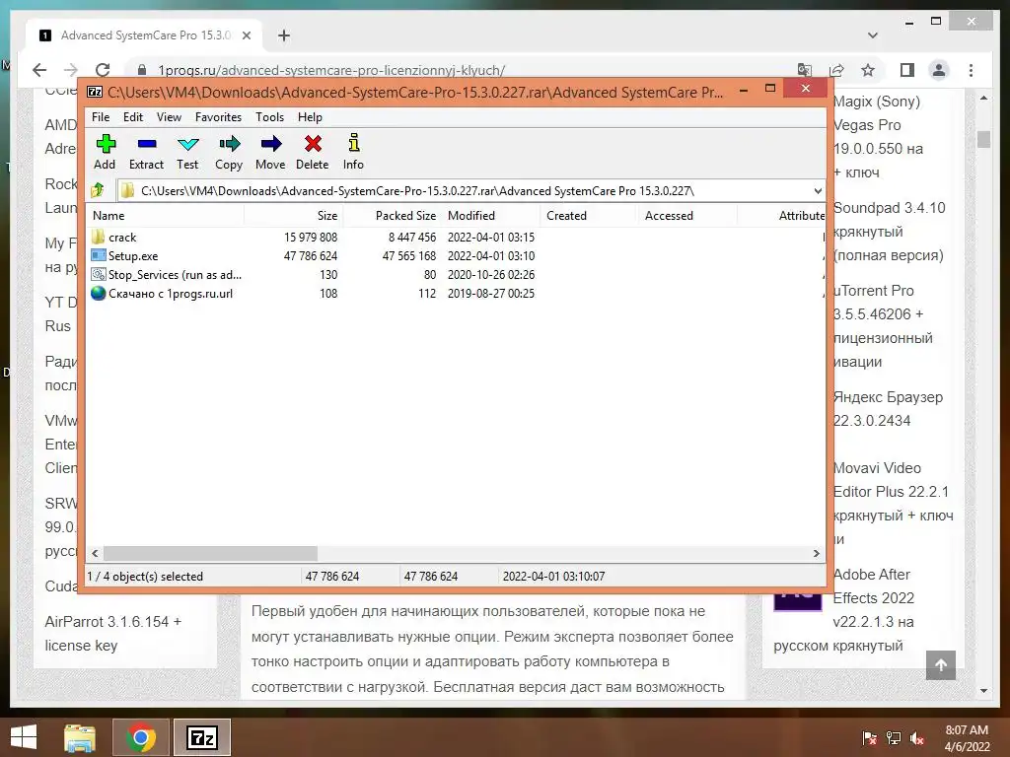1010x757 pixels.
Task: Go up one folder level in 7-Zip
Action: click(98, 190)
